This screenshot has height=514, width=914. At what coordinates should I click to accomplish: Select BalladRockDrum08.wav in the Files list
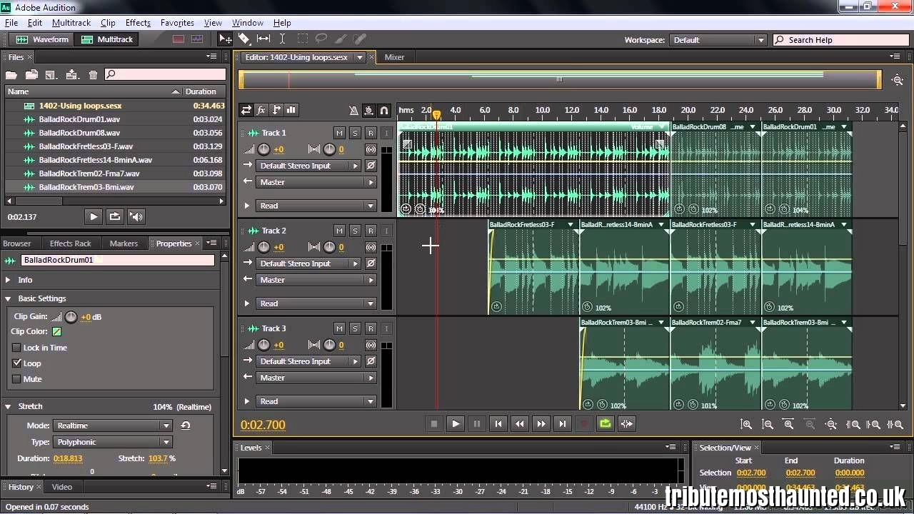pos(79,133)
